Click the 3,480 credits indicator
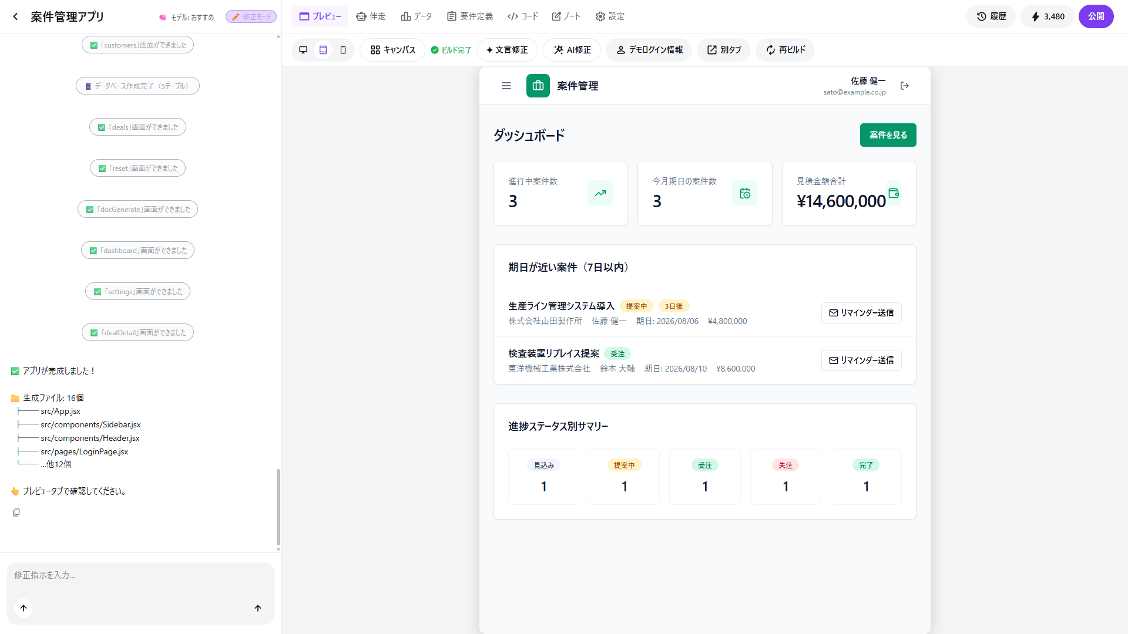Viewport: 1128px width, 634px height. pyautogui.click(x=1048, y=16)
